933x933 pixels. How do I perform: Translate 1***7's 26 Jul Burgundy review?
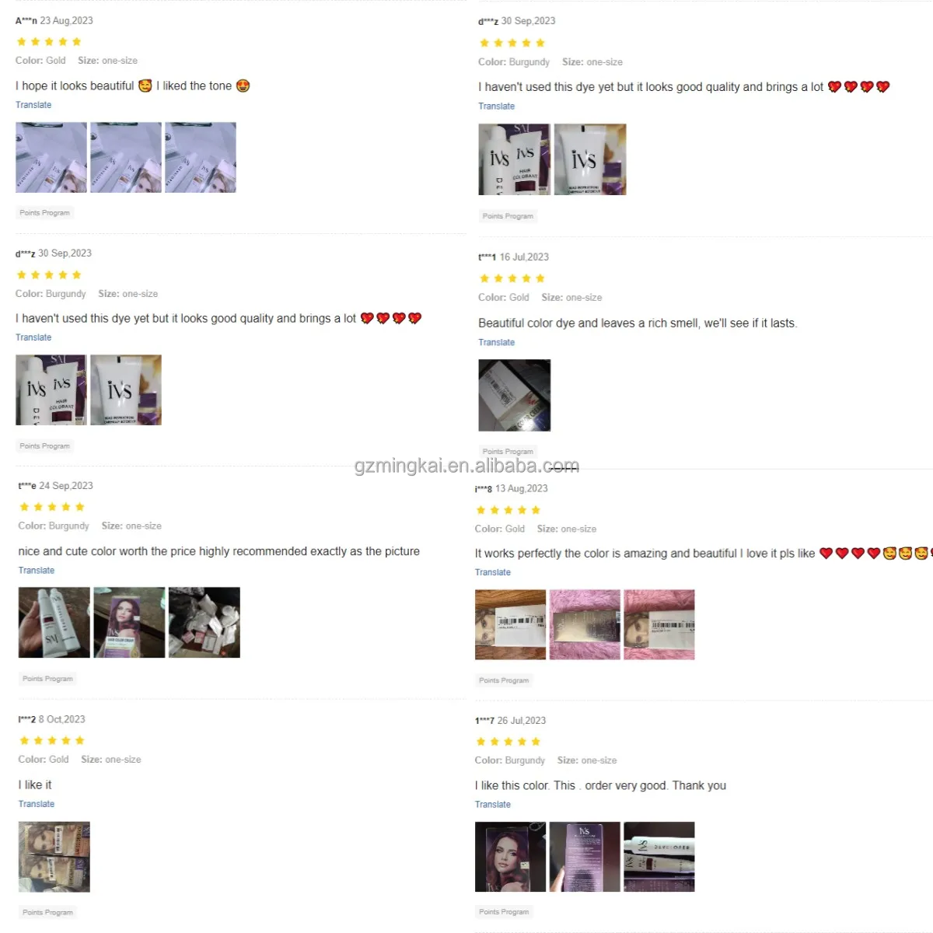493,805
